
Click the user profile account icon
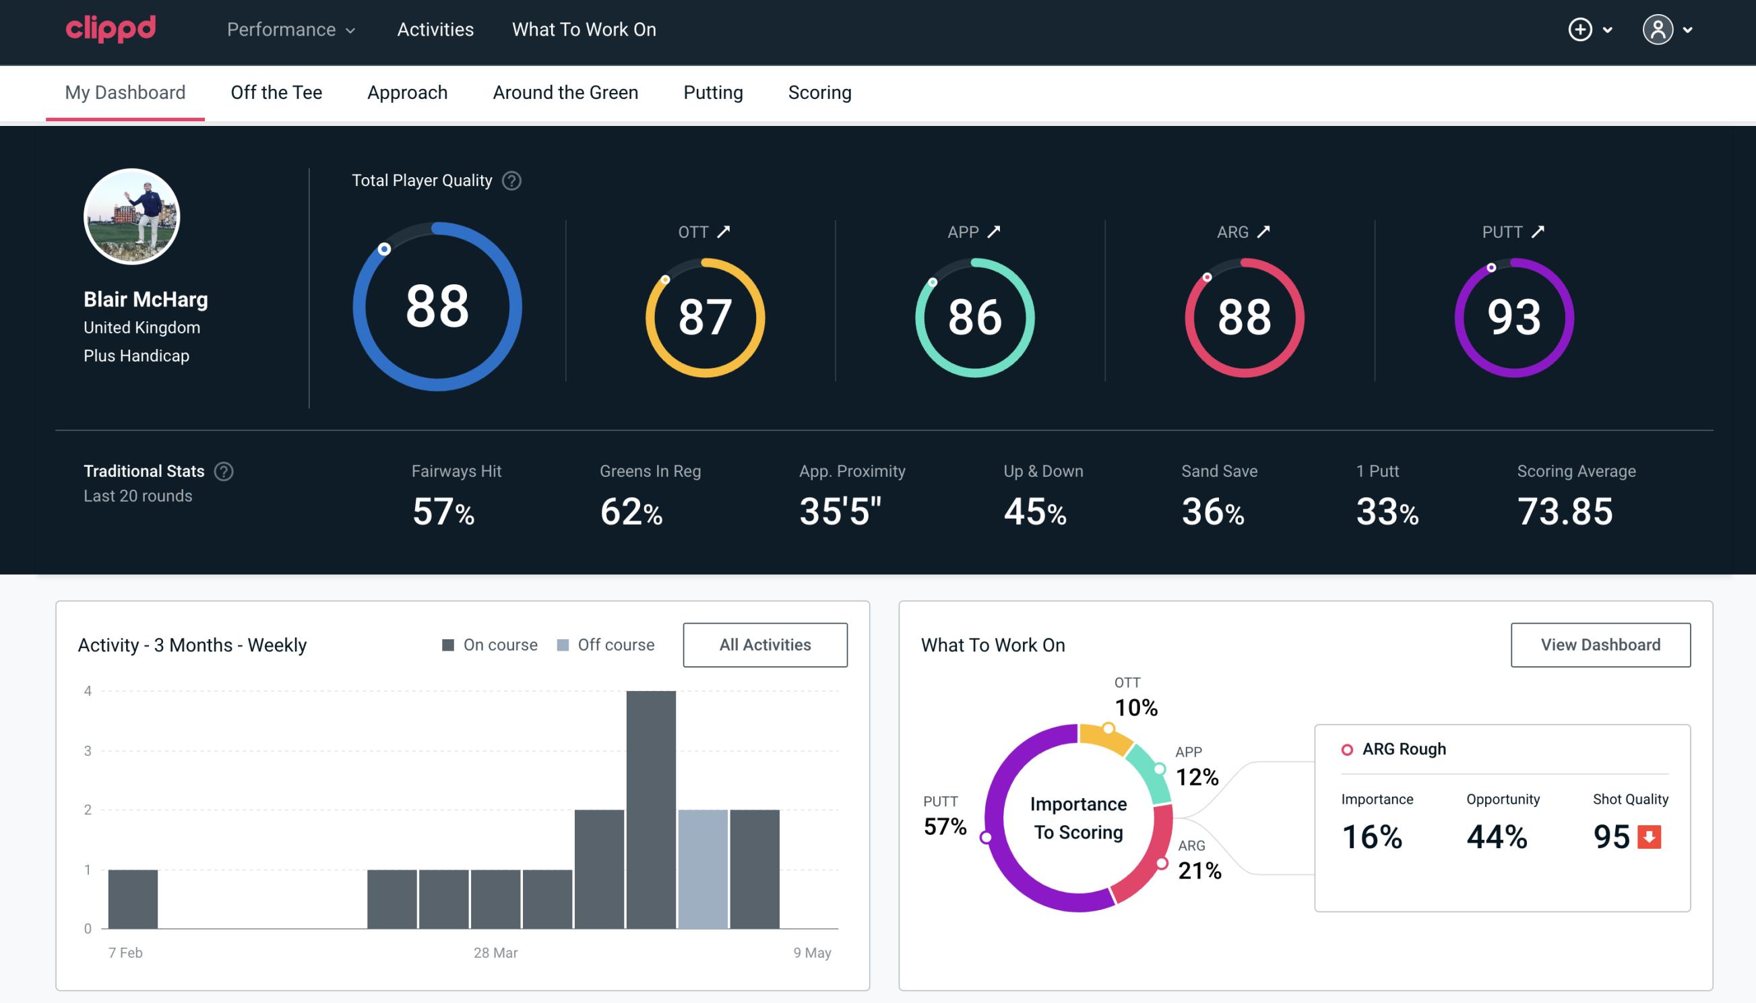[1658, 29]
